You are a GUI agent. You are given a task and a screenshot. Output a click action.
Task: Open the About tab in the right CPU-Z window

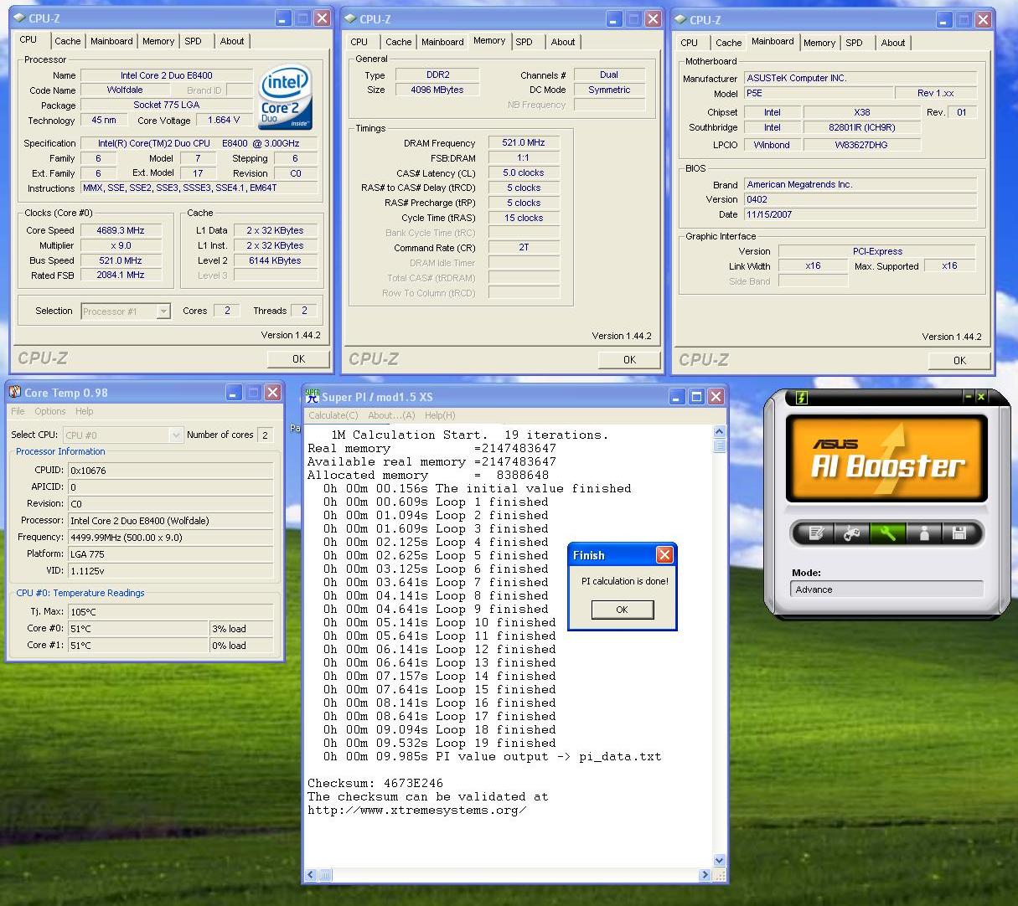893,43
